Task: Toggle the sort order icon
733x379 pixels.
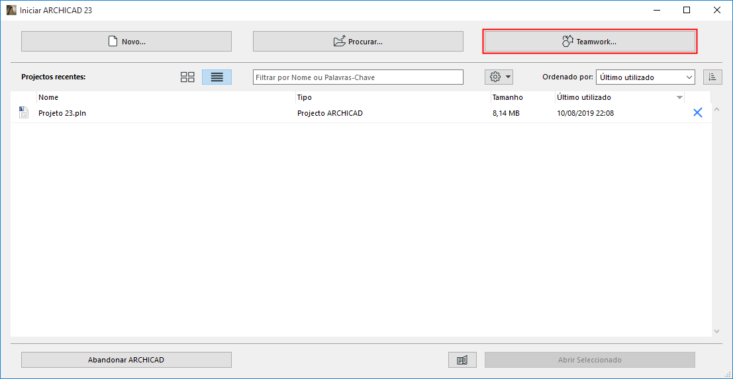Action: pos(712,77)
